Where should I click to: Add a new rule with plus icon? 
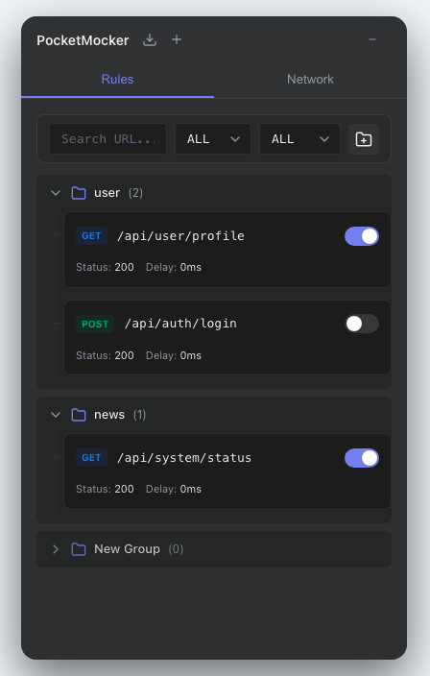pyautogui.click(x=177, y=39)
